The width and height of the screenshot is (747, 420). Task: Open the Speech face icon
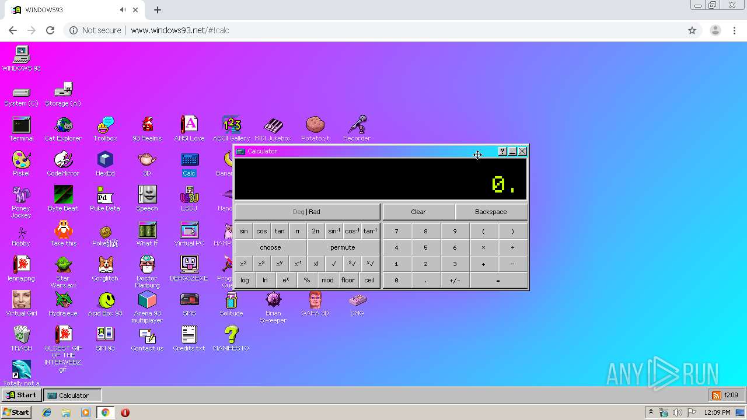(x=147, y=198)
